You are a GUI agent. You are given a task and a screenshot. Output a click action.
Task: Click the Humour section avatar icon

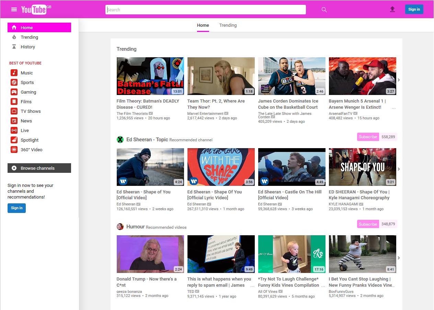tap(120, 227)
